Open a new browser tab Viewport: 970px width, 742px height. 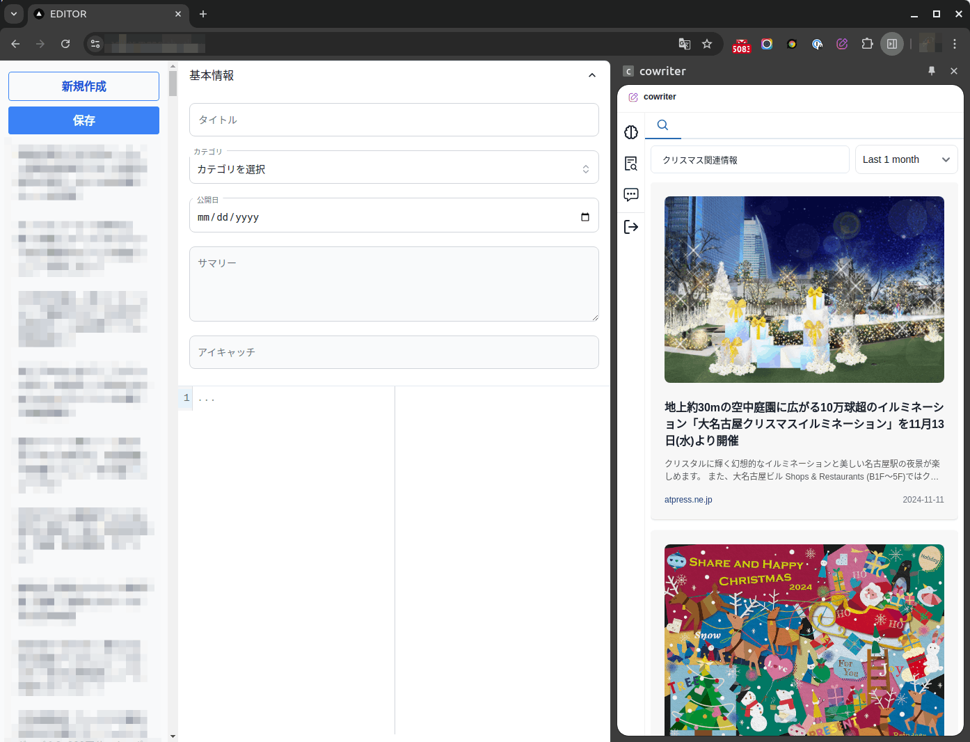pos(203,14)
